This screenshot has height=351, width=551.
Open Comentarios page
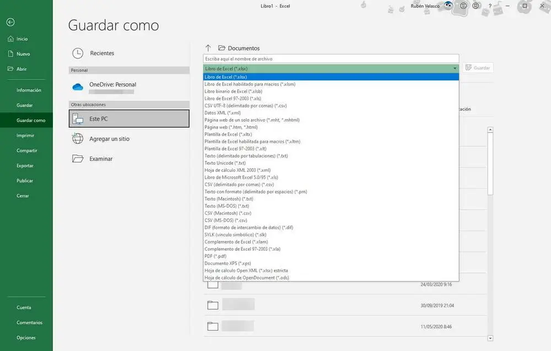click(30, 322)
